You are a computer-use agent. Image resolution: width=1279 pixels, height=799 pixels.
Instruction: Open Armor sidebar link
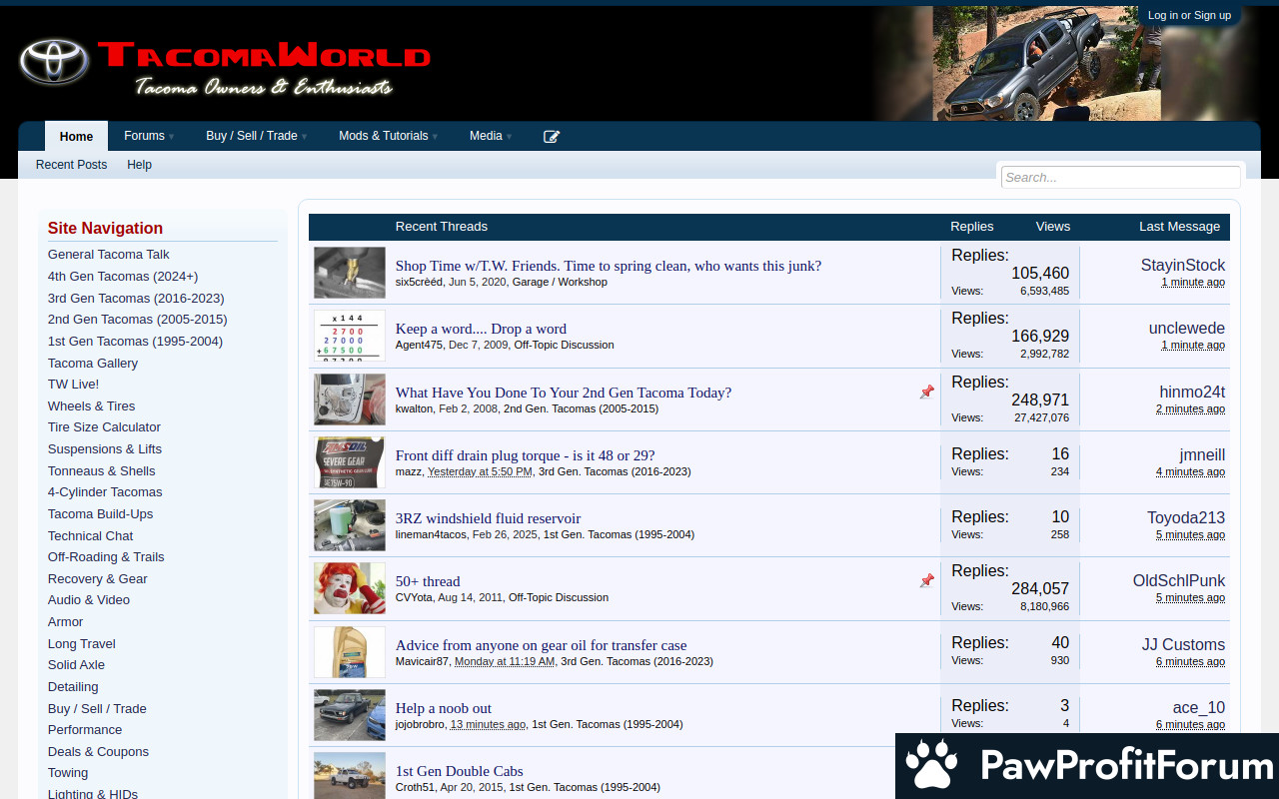[66, 622]
